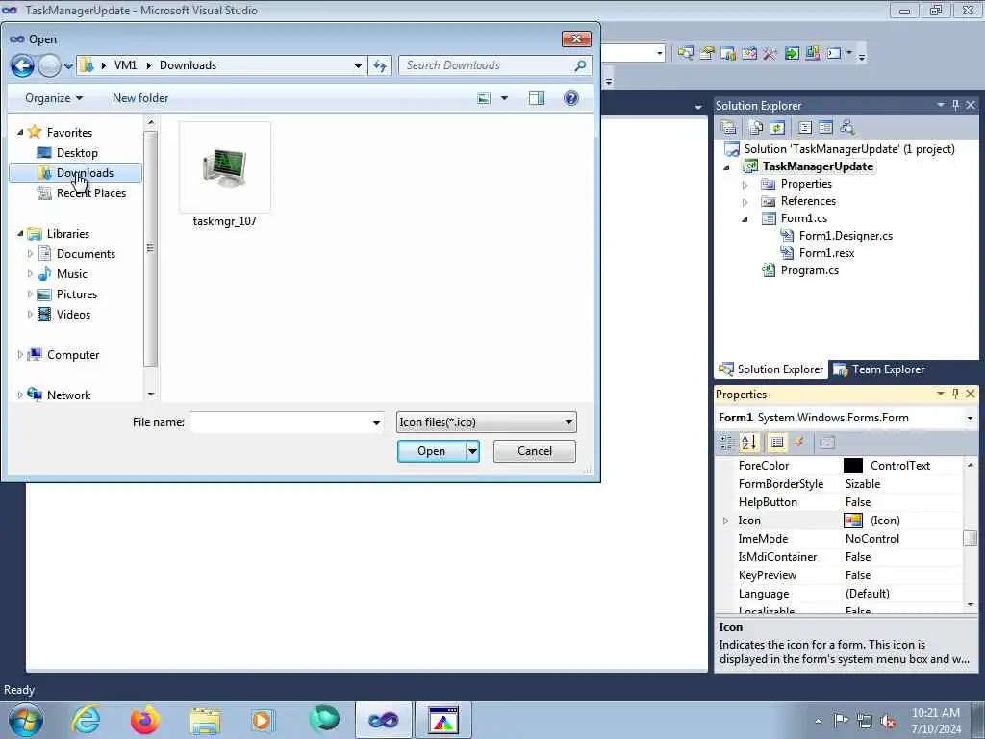Pin the Properties panel

[x=955, y=394]
